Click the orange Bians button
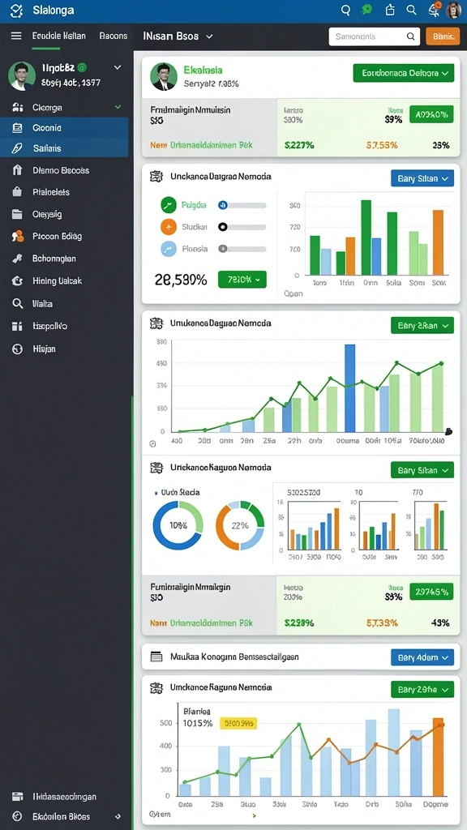This screenshot has height=830, width=467. 443,36
